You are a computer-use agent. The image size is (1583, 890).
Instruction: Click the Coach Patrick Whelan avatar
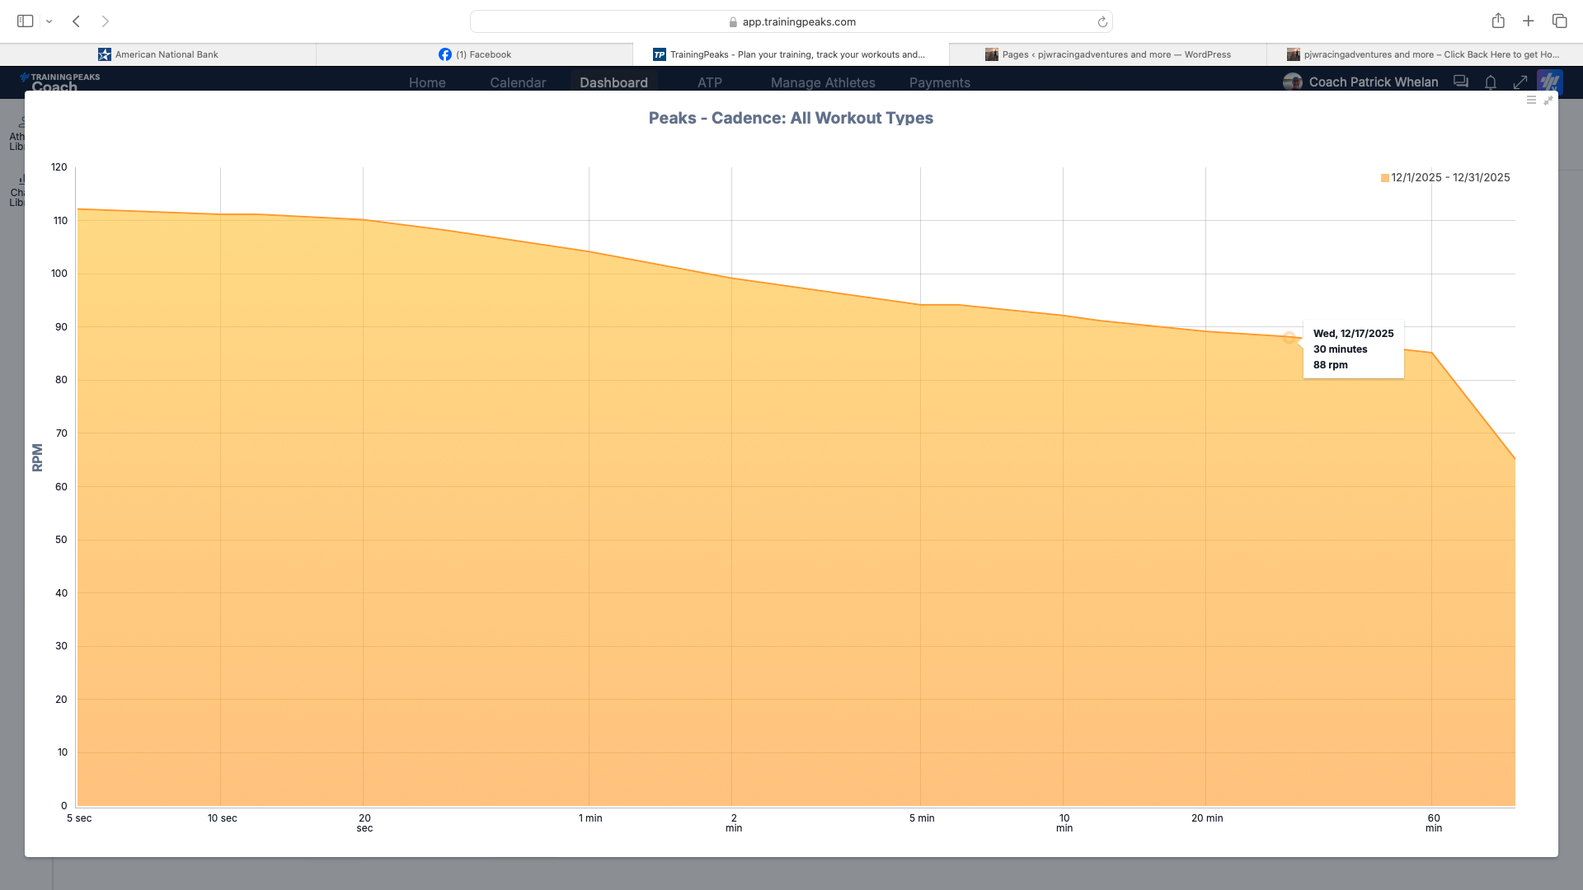coord(1292,82)
